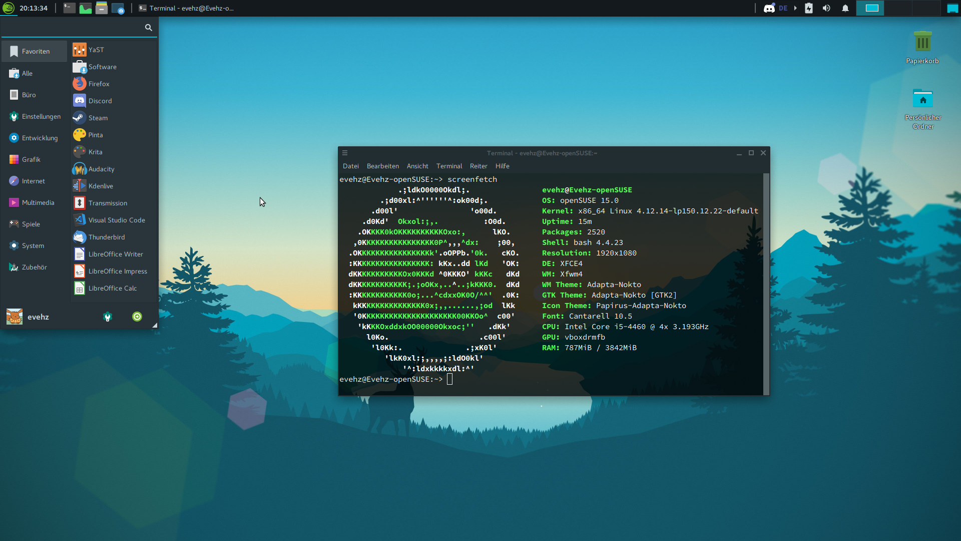This screenshot has height=541, width=961.
Task: Select the Alle category
Action: pos(35,73)
